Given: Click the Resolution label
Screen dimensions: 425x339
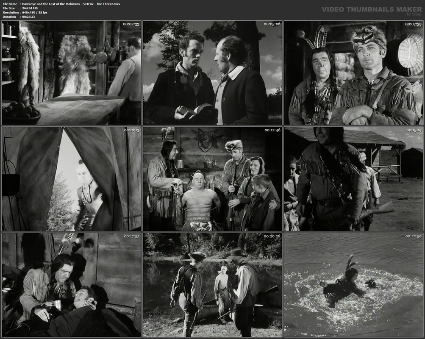Looking at the screenshot, I should 11,12.
